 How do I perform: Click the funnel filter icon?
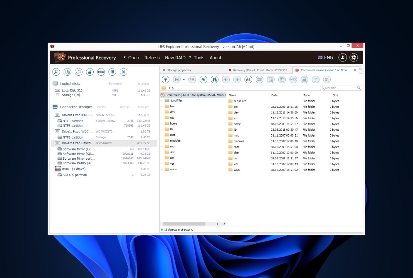point(166,80)
